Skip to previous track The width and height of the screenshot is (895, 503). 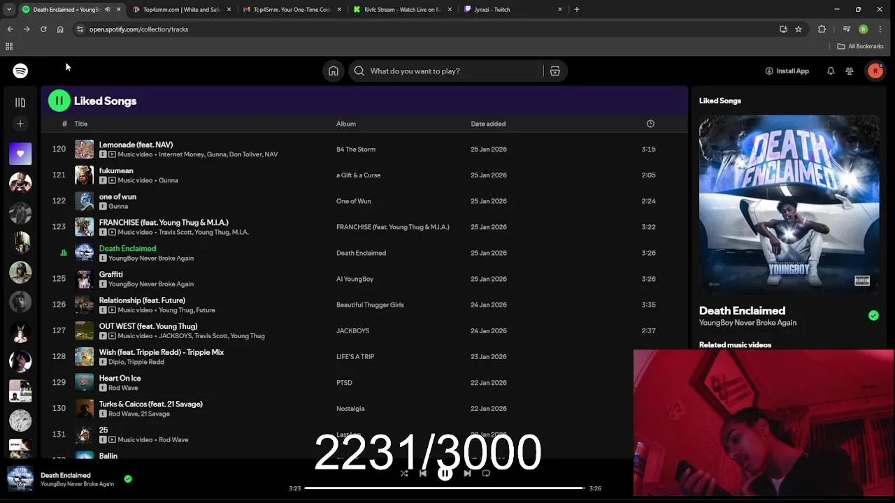point(422,473)
